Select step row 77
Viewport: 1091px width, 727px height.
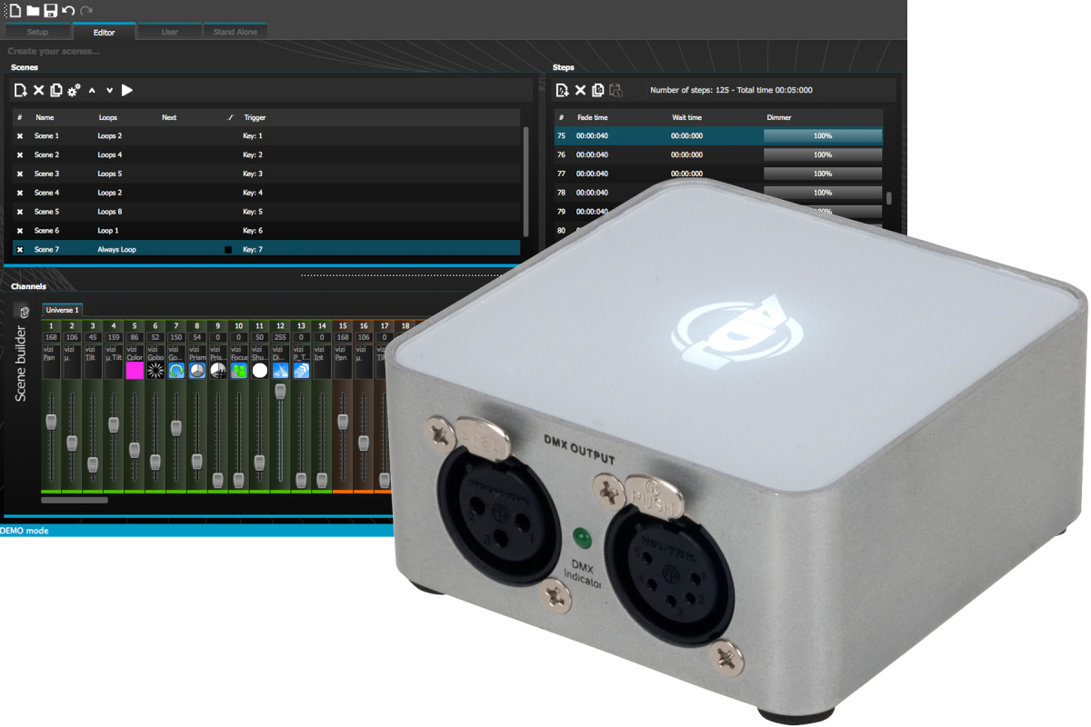coord(718,174)
